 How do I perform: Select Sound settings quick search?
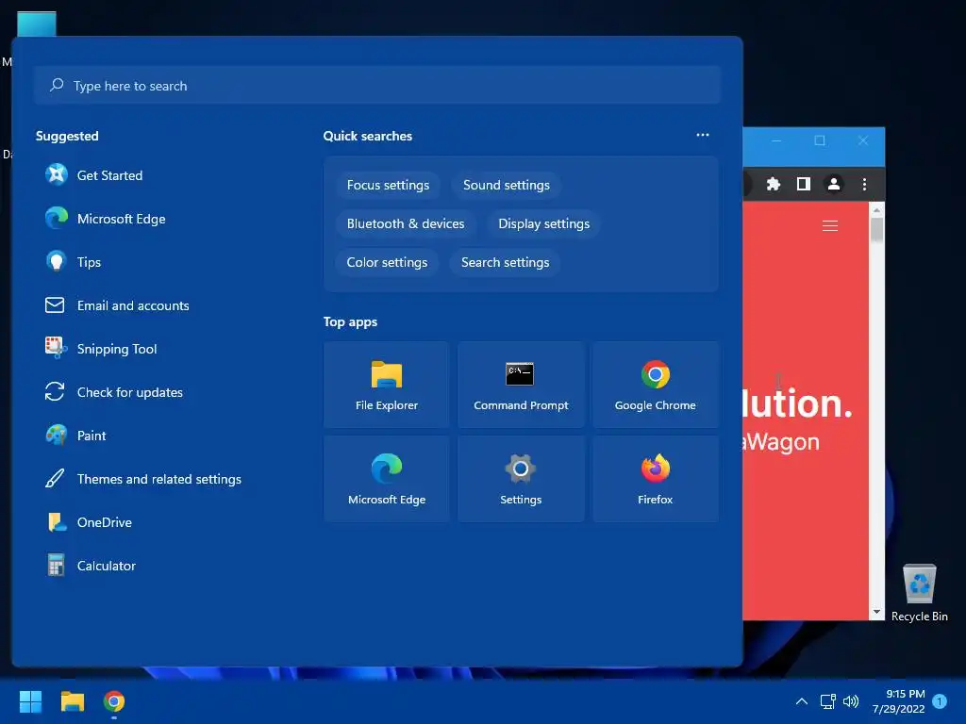pyautogui.click(x=507, y=186)
